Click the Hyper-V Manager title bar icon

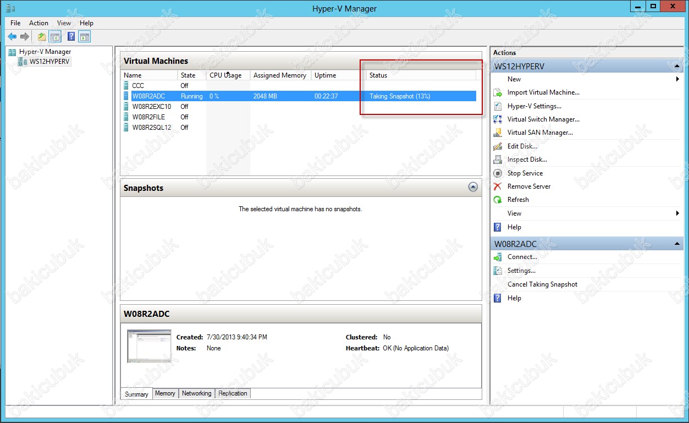[x=10, y=8]
